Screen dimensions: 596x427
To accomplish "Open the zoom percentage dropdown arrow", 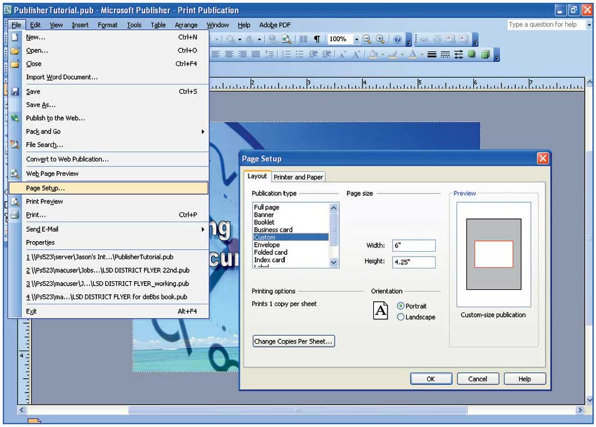I will point(357,39).
